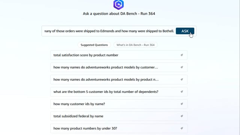
Task: Click sparkle icon beside product numbers under 30
Action: [181, 128]
